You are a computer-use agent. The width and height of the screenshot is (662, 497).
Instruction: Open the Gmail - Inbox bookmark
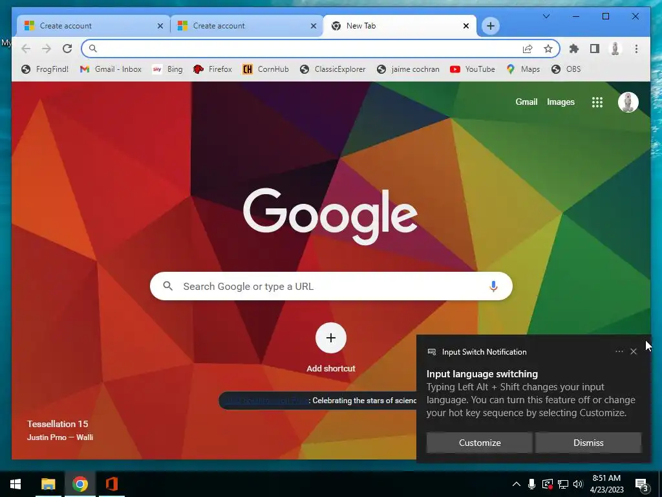[111, 69]
